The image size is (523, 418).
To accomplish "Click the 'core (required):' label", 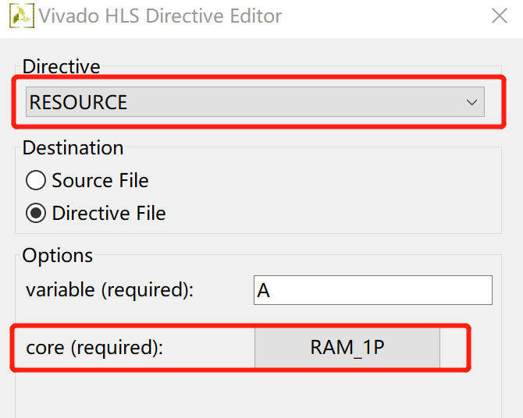I will tap(94, 348).
